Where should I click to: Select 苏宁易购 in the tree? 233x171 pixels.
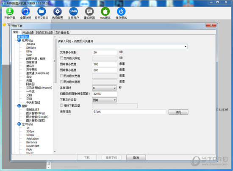pos(32,69)
